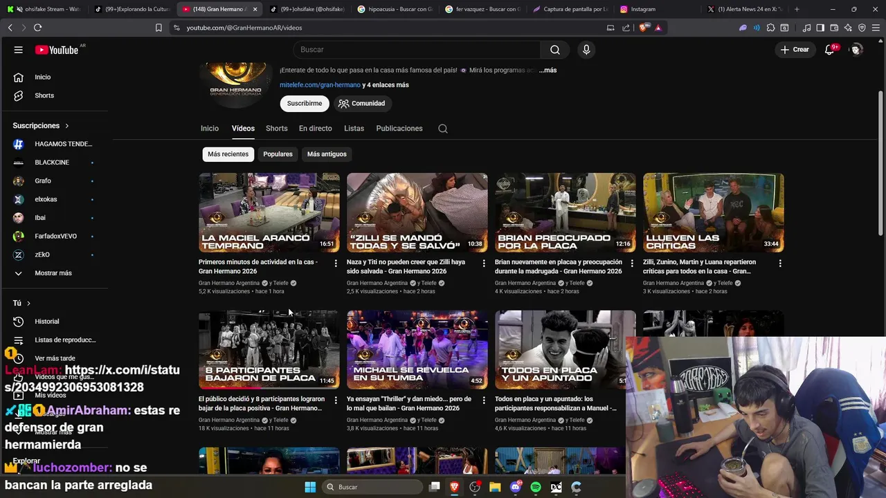886x498 pixels.
Task: Expand 'Mostrar más' subscriptions list
Action: [53, 273]
